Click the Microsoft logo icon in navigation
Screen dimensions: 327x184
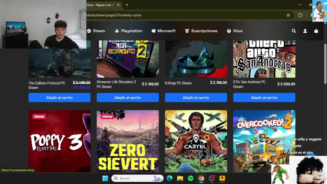pos(154,31)
